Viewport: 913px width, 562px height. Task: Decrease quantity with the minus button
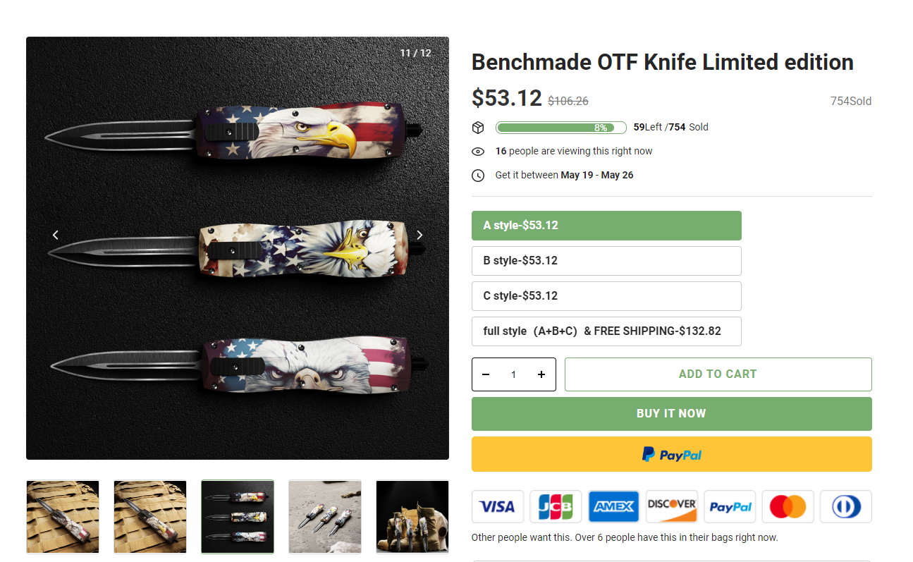486,374
